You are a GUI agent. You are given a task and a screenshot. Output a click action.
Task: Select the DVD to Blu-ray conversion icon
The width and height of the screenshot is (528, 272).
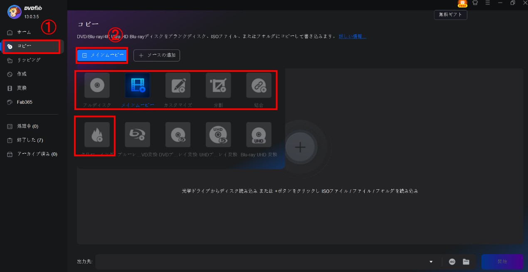[x=178, y=135]
